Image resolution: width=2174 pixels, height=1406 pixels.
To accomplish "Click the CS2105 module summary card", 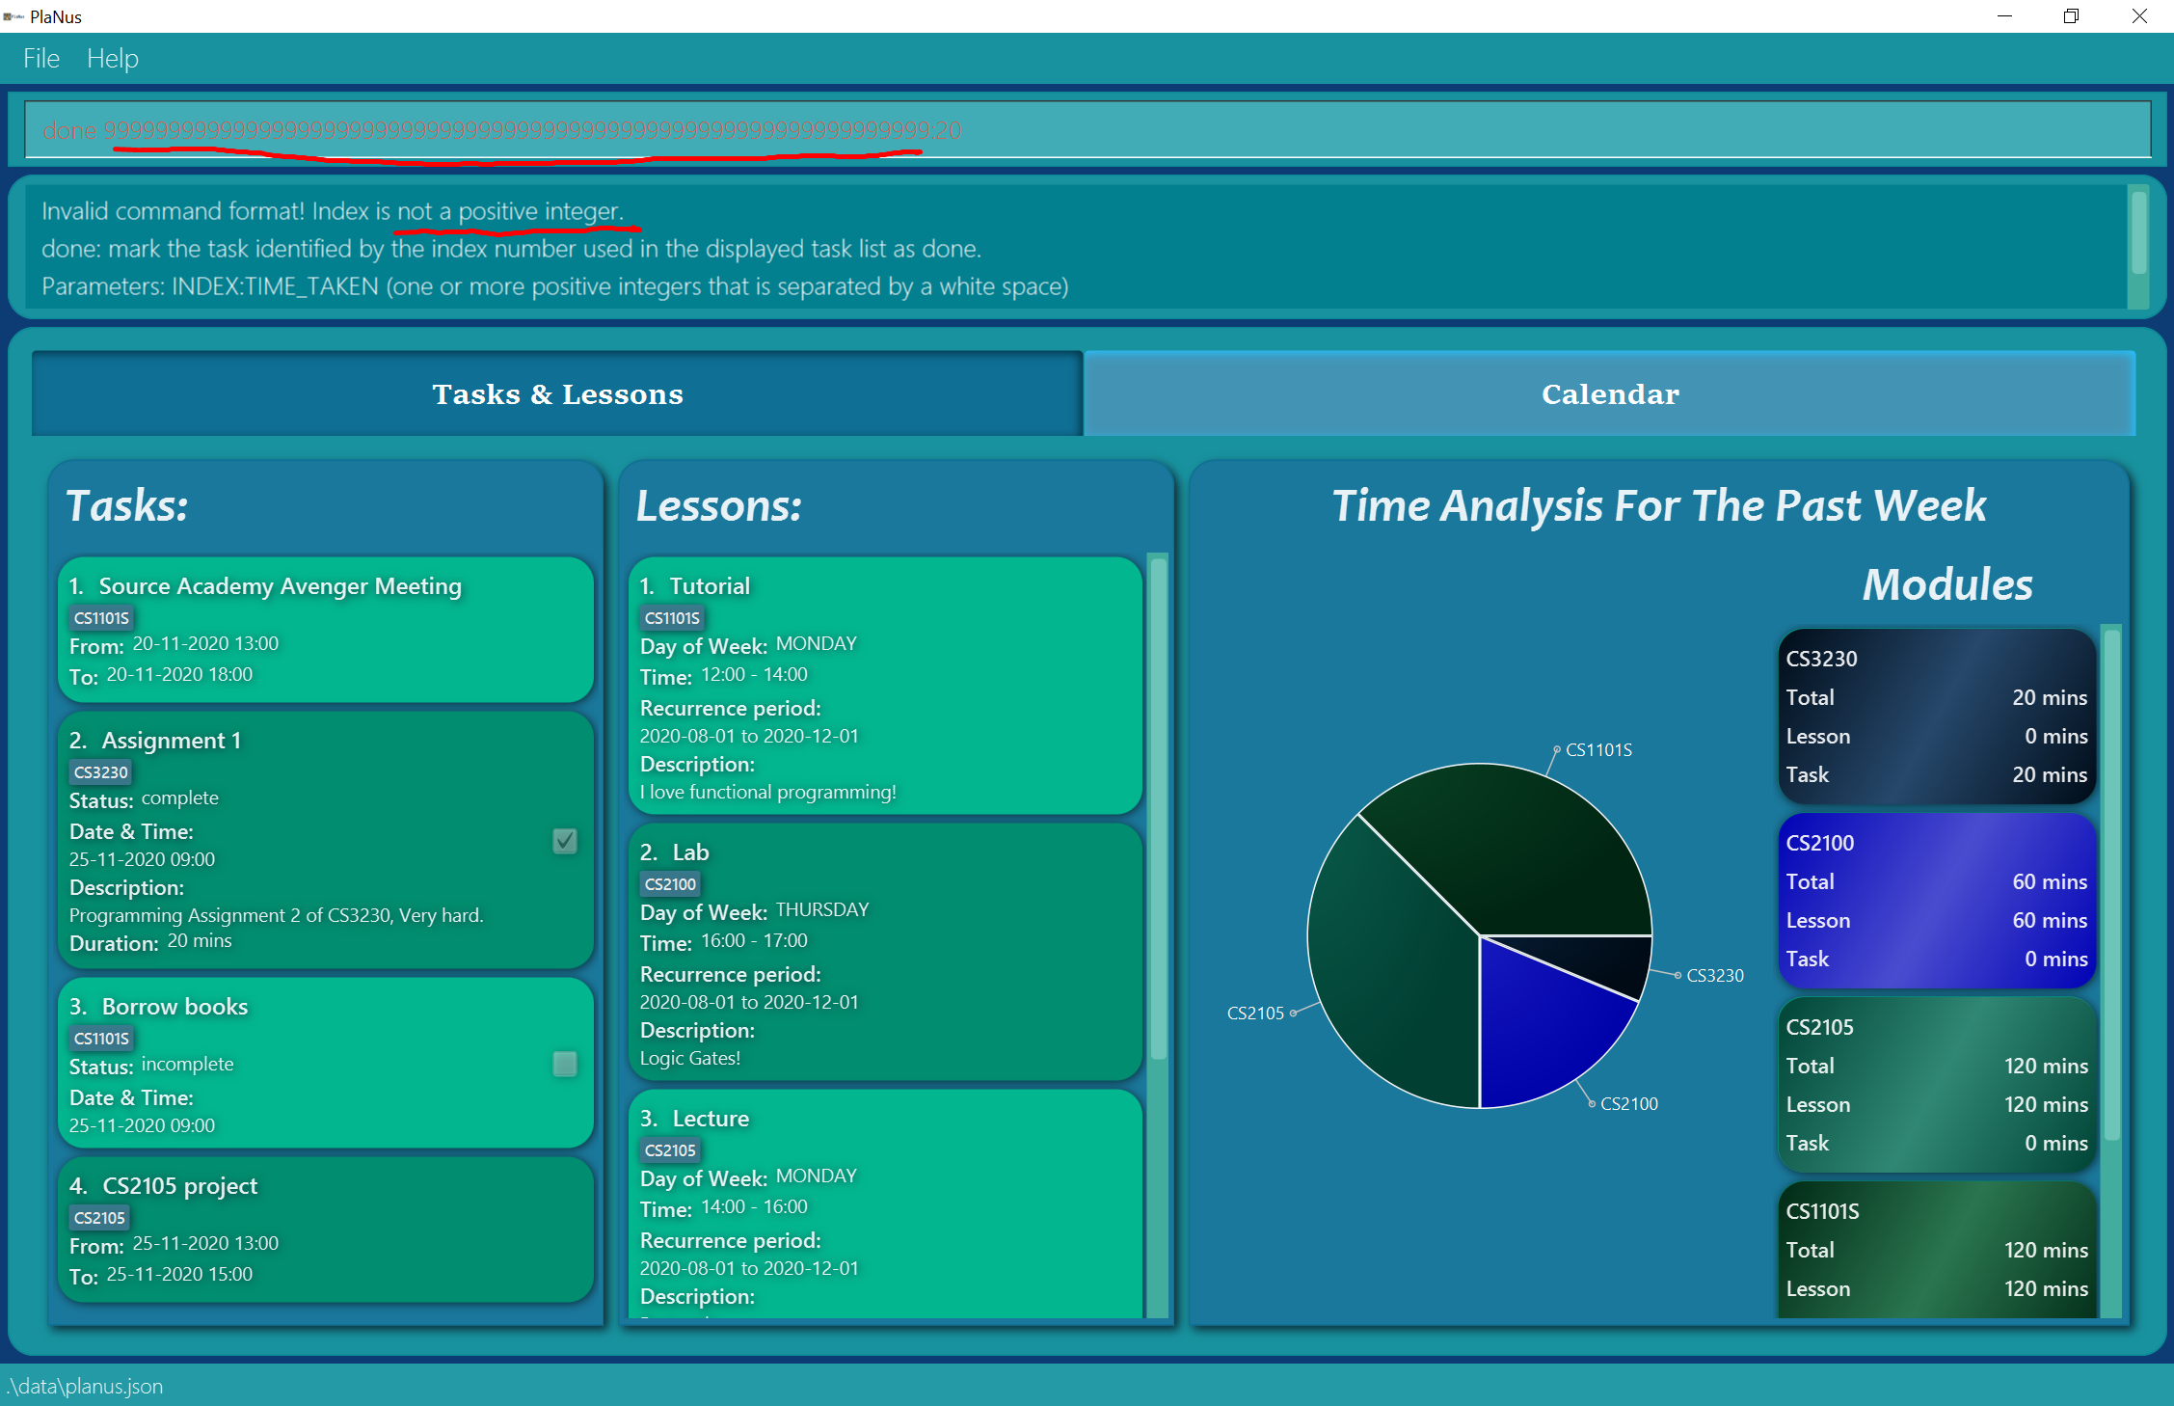I will [x=1936, y=1085].
